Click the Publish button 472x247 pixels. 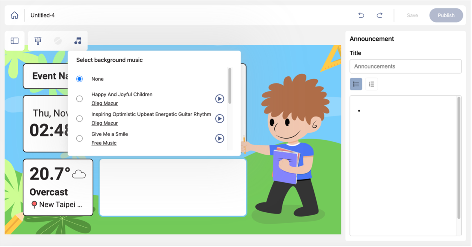(446, 15)
